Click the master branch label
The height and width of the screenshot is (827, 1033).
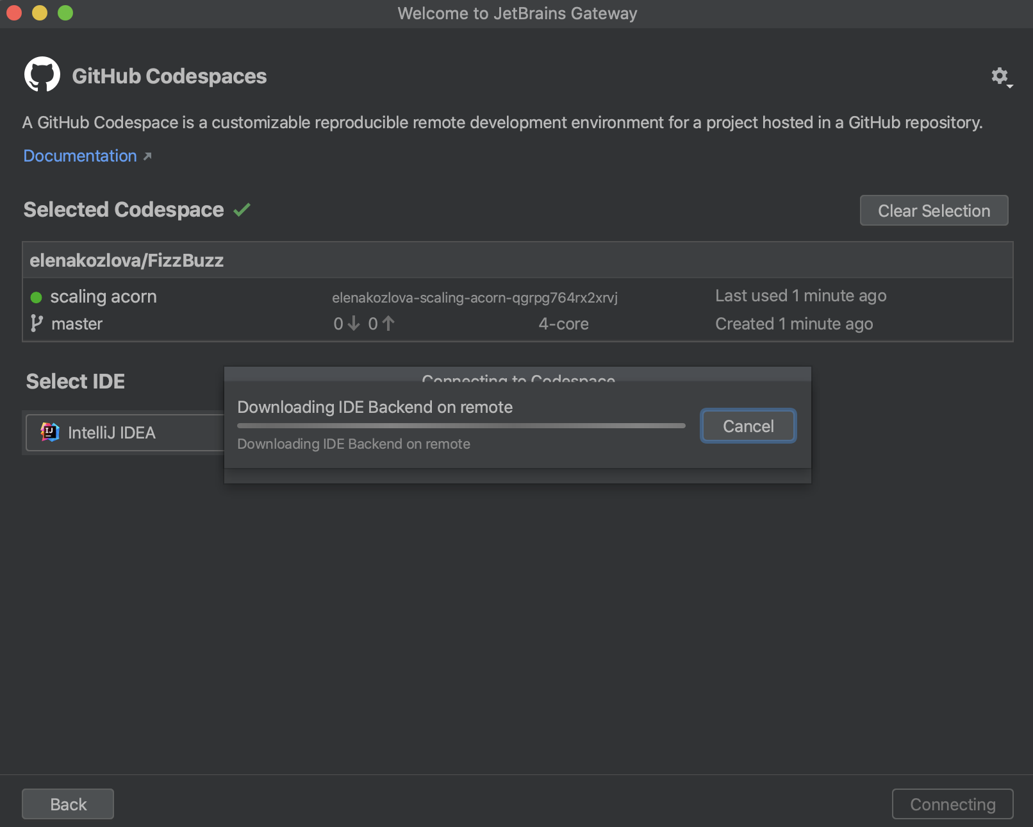click(x=77, y=324)
